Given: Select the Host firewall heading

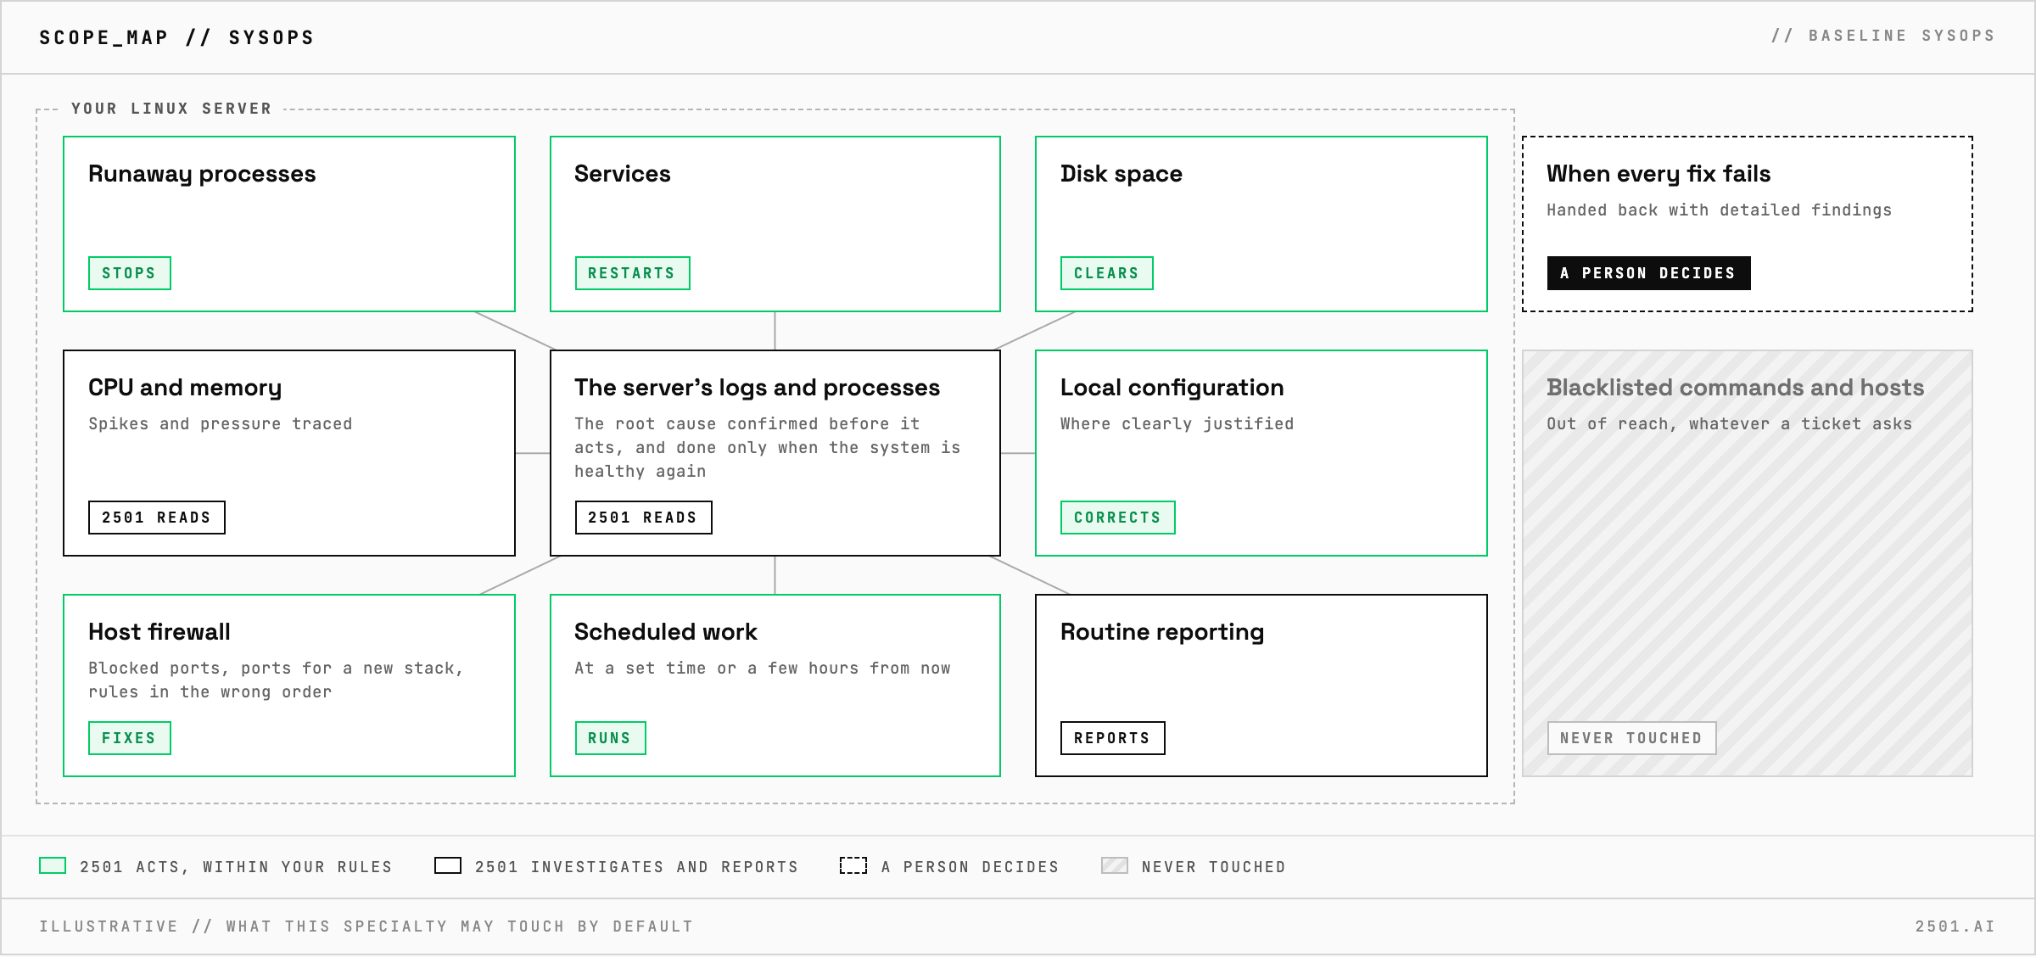Looking at the screenshot, I should pyautogui.click(x=159, y=632).
